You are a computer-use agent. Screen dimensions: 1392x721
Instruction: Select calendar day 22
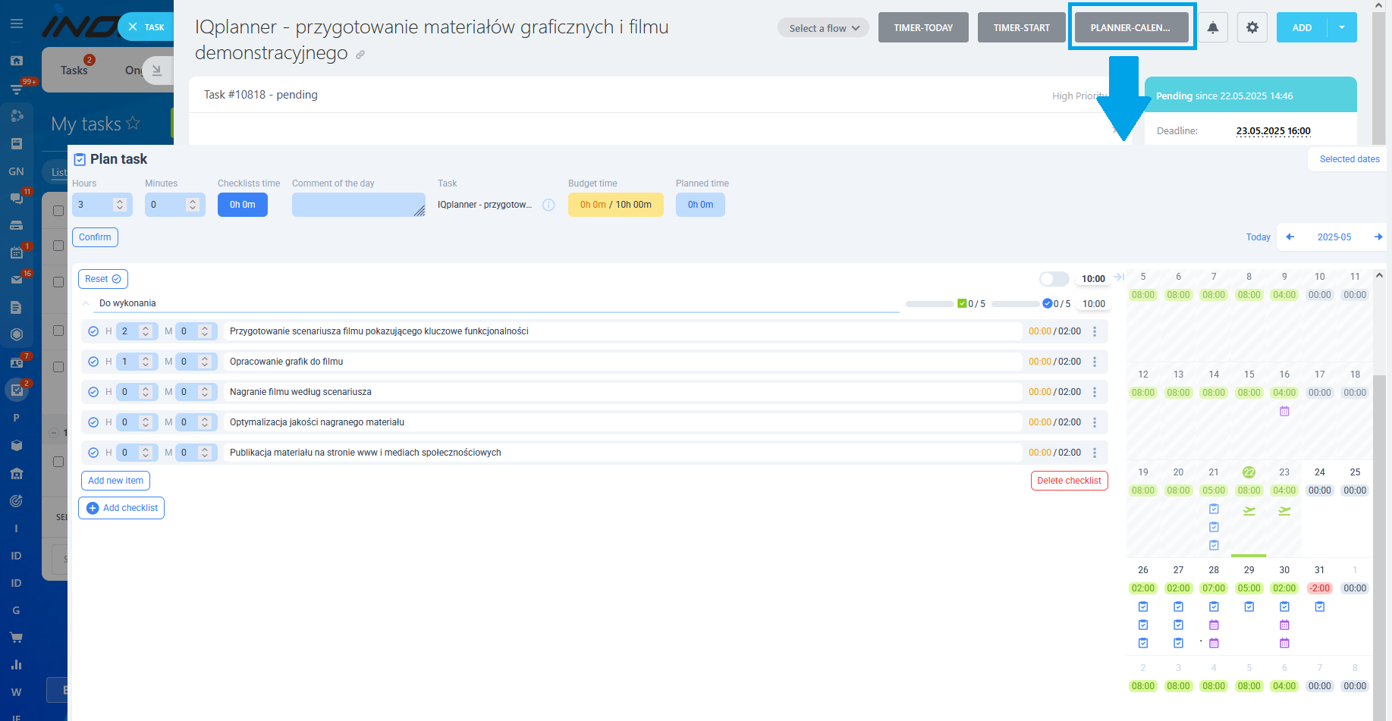(x=1249, y=472)
